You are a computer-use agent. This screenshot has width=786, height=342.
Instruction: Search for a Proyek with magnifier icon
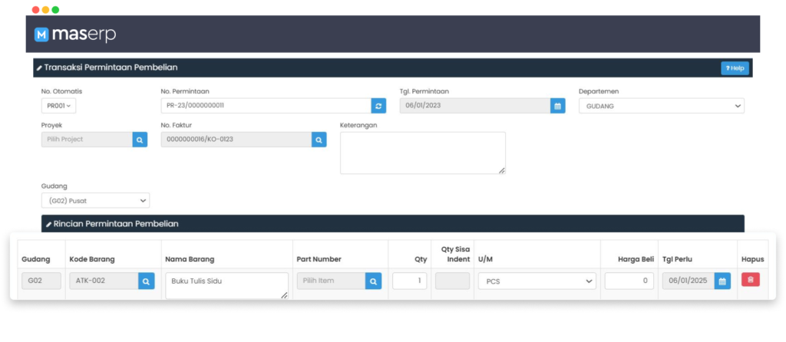(x=140, y=140)
